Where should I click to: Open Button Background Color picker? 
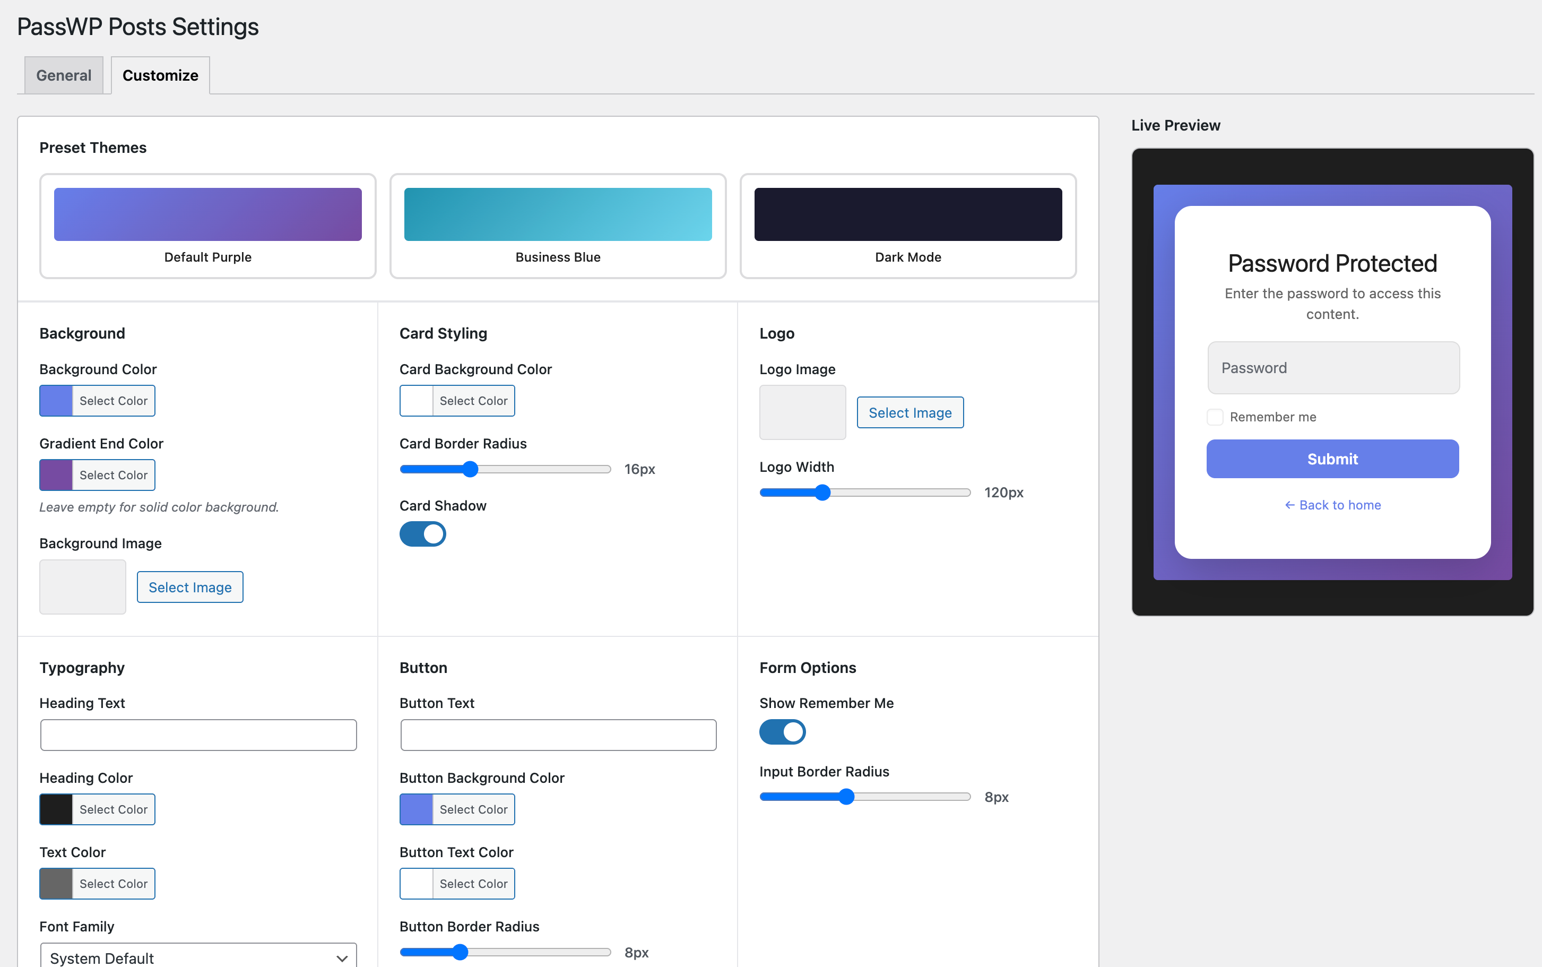(x=457, y=810)
